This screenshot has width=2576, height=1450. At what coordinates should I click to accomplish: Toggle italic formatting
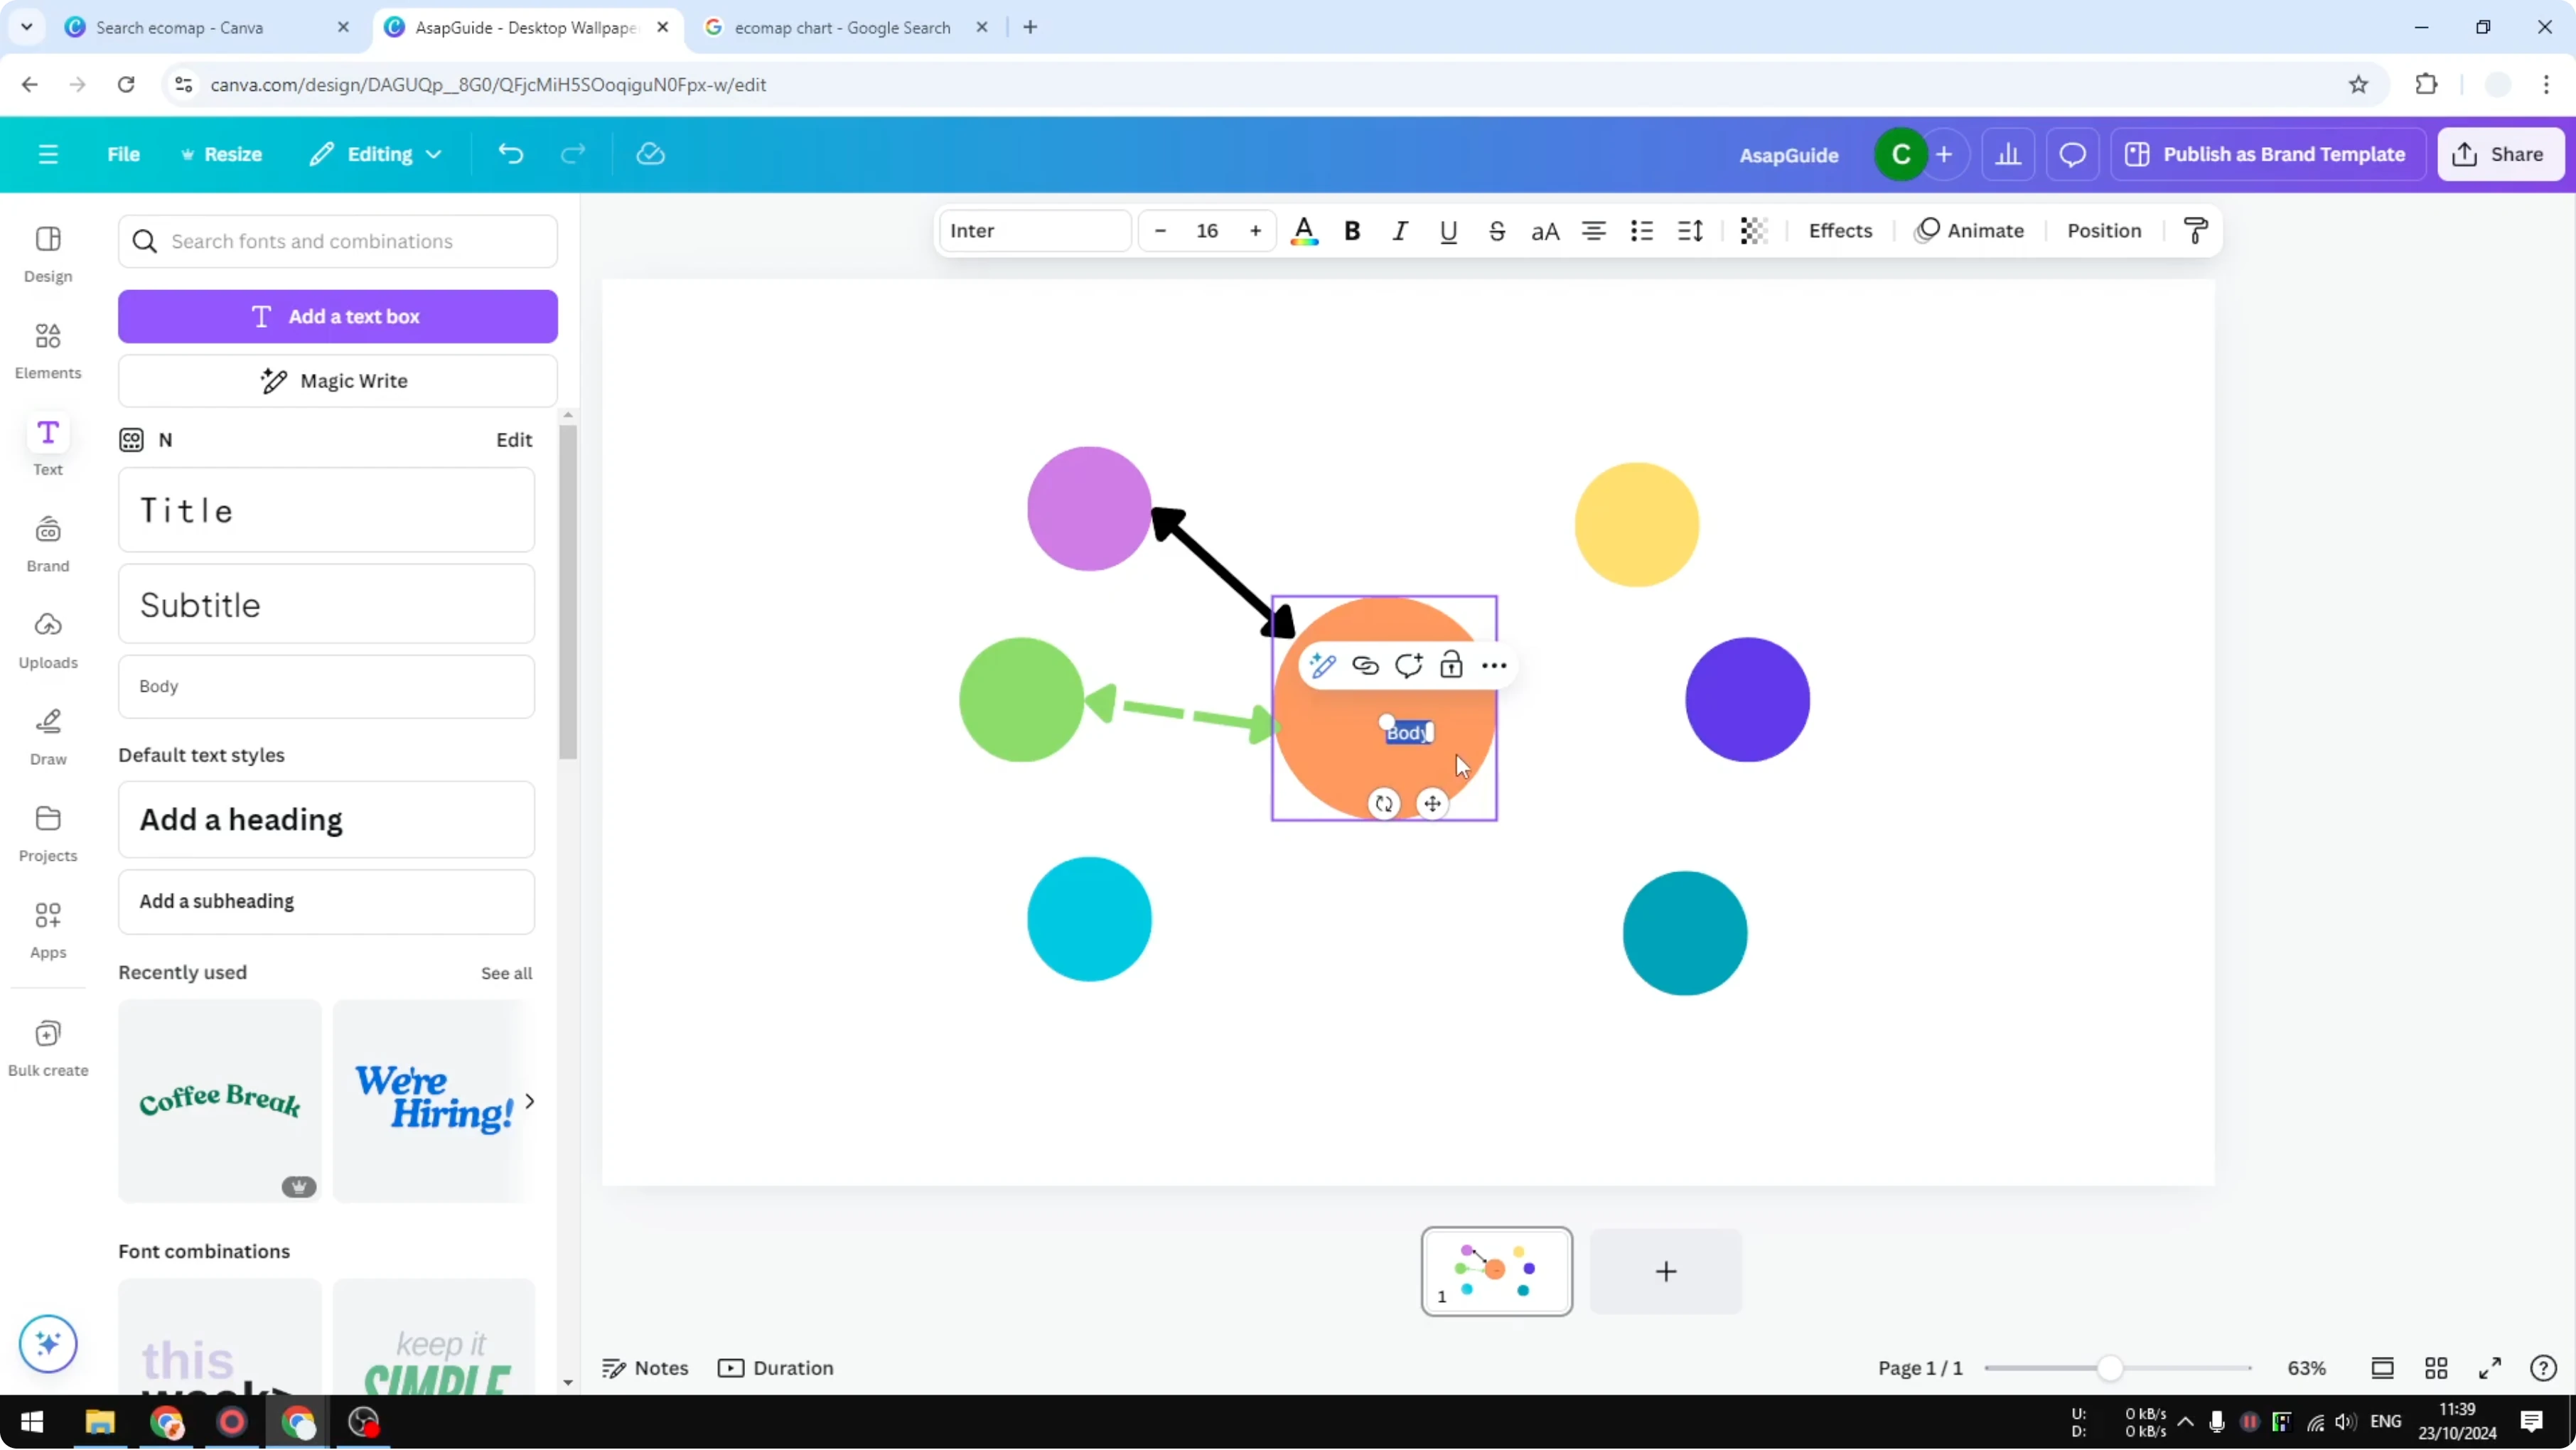coord(1400,231)
